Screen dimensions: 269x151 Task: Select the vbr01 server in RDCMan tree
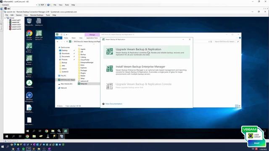coord(16,25)
